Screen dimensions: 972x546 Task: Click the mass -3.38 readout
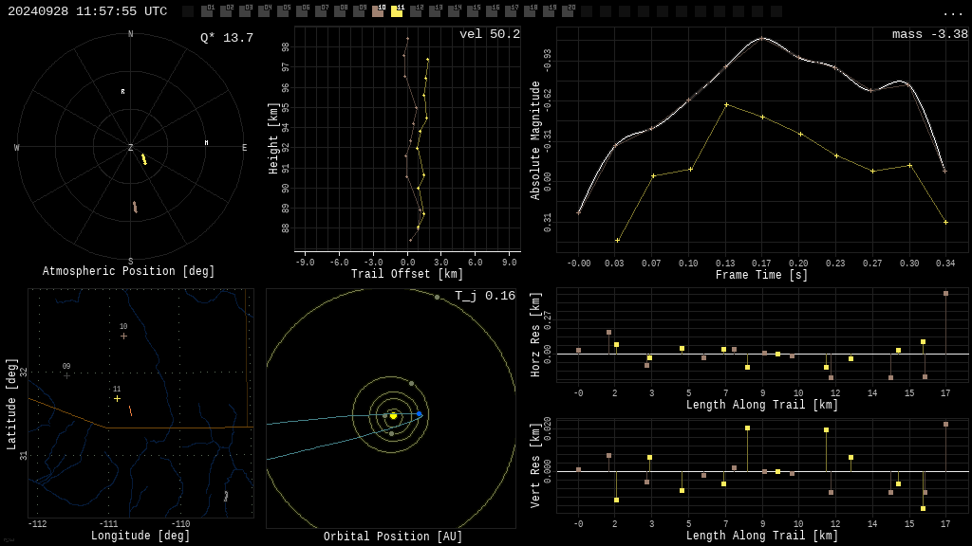pyautogui.click(x=930, y=34)
